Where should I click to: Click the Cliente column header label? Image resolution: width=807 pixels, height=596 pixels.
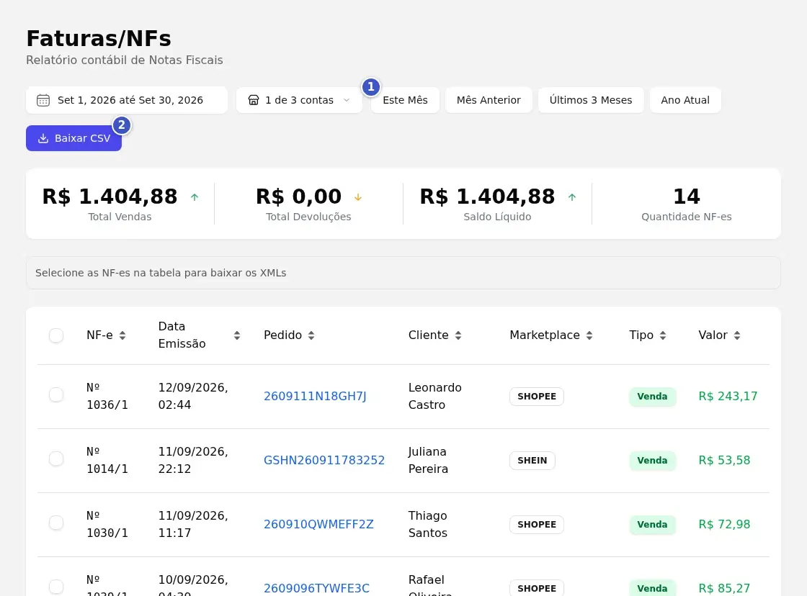pyautogui.click(x=428, y=335)
